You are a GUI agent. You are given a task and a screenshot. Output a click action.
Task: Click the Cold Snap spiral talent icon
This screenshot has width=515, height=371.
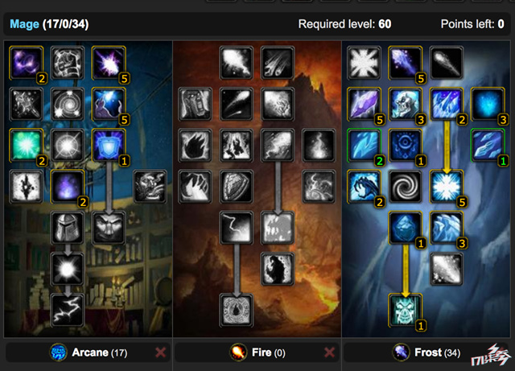tap(405, 187)
